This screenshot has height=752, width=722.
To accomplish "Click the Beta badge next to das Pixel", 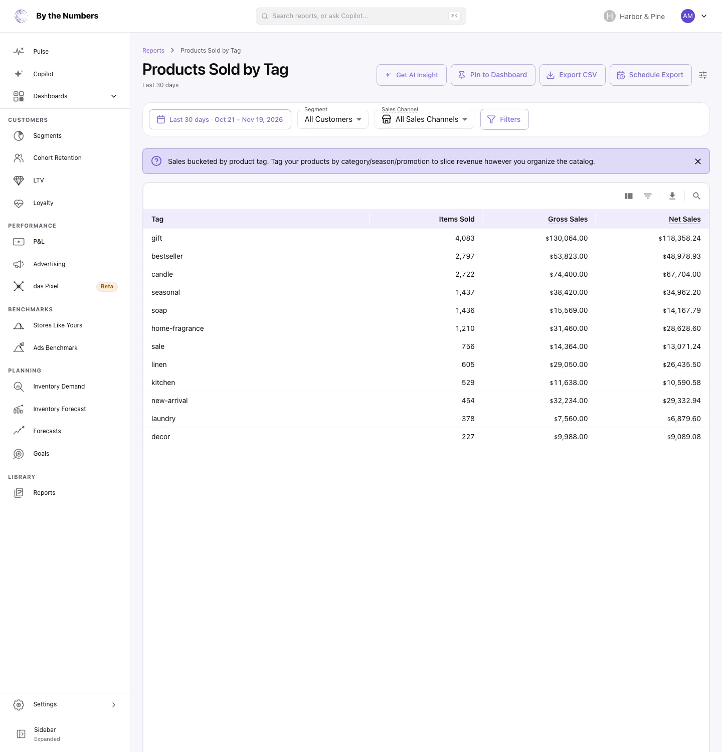I will pos(107,287).
